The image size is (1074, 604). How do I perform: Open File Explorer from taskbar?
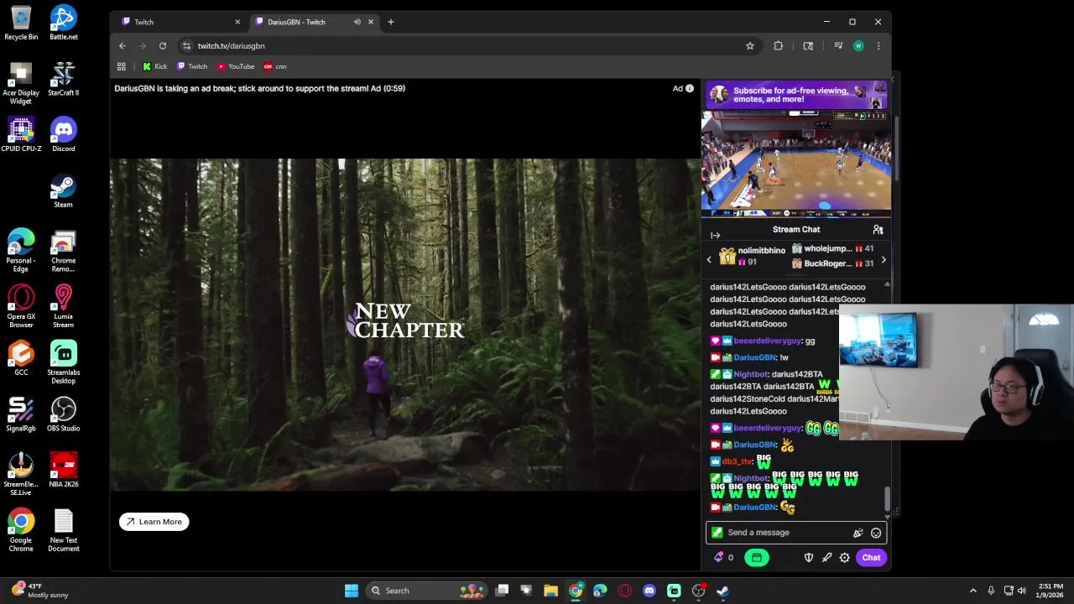[x=550, y=591]
